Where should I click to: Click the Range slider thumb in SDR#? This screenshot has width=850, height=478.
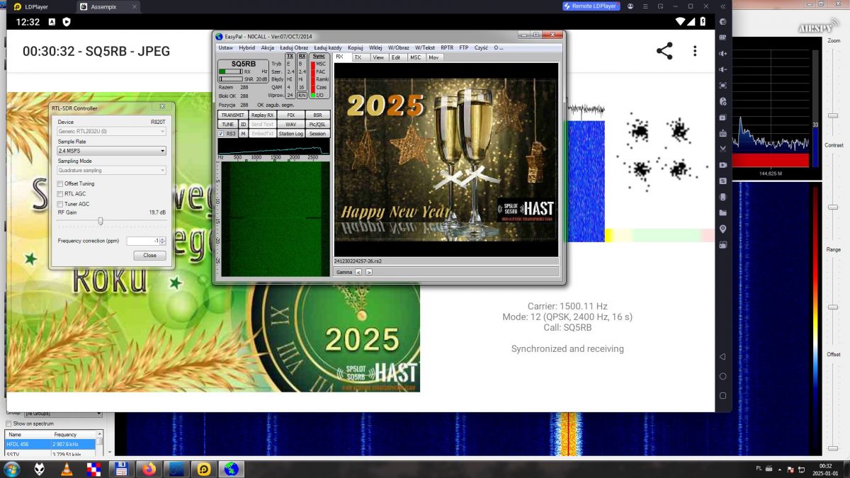coord(834,306)
